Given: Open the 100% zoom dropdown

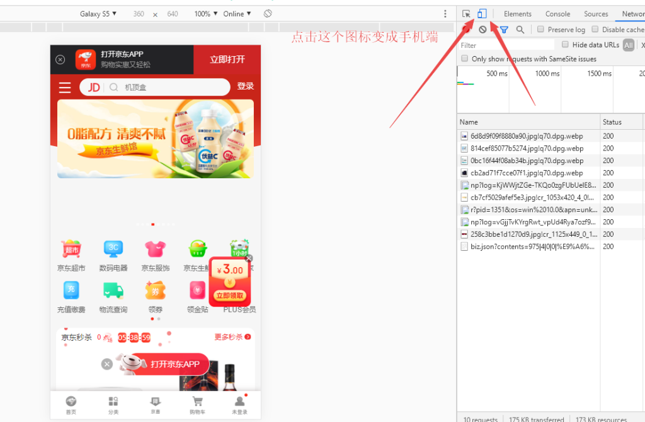Looking at the screenshot, I should (x=206, y=14).
